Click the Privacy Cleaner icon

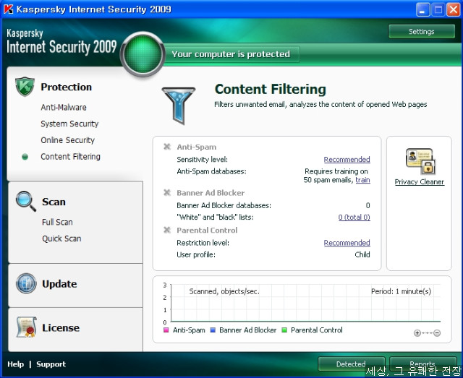pyautogui.click(x=420, y=161)
